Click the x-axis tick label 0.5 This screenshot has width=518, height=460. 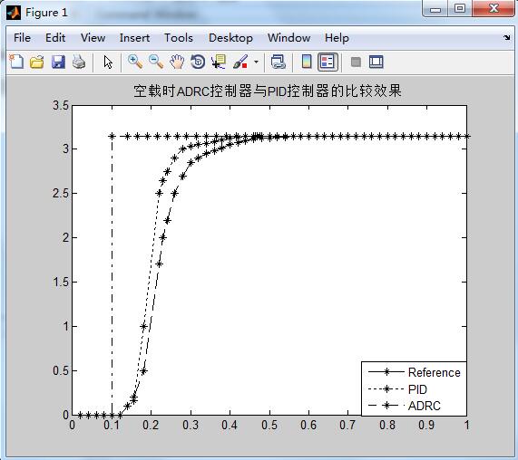tap(269, 425)
